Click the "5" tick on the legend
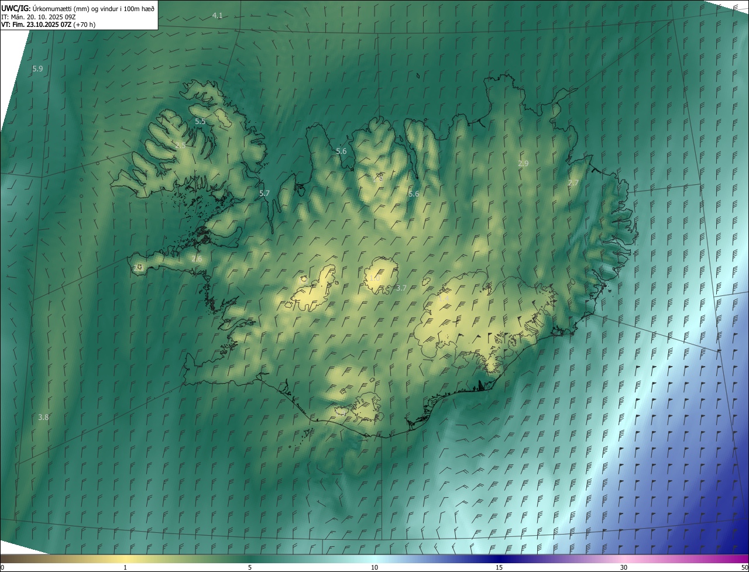749x572 pixels. [250, 567]
